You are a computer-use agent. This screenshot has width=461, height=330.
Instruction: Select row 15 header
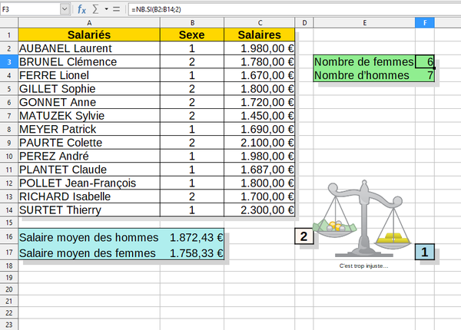9,223
